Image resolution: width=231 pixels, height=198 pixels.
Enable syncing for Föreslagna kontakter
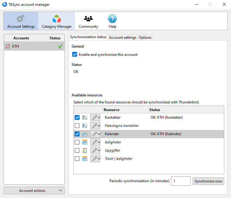[x=77, y=126]
